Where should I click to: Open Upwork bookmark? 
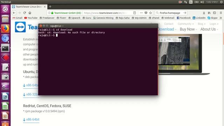coord(74,18)
